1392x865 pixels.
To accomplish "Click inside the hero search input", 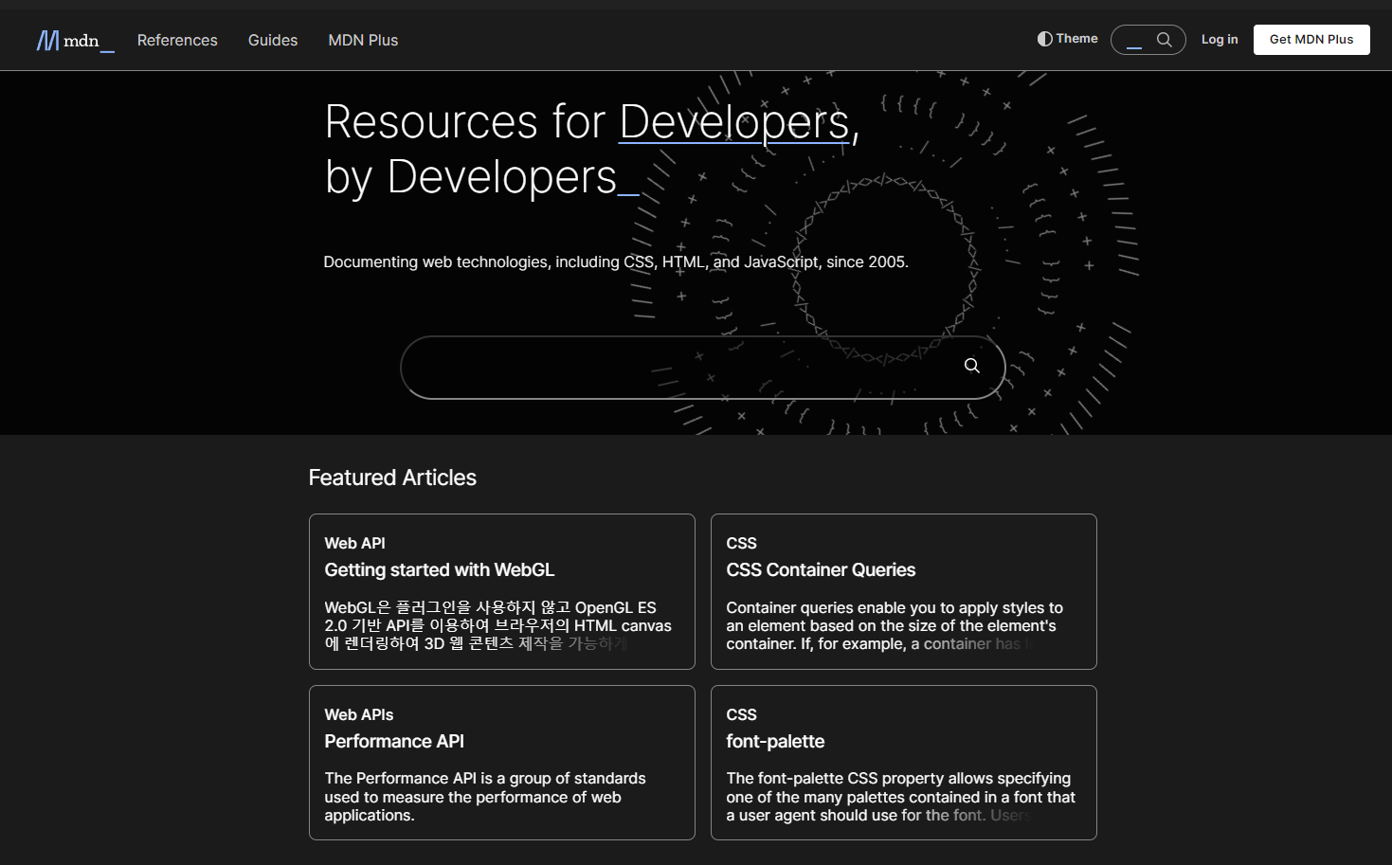I will [663, 368].
